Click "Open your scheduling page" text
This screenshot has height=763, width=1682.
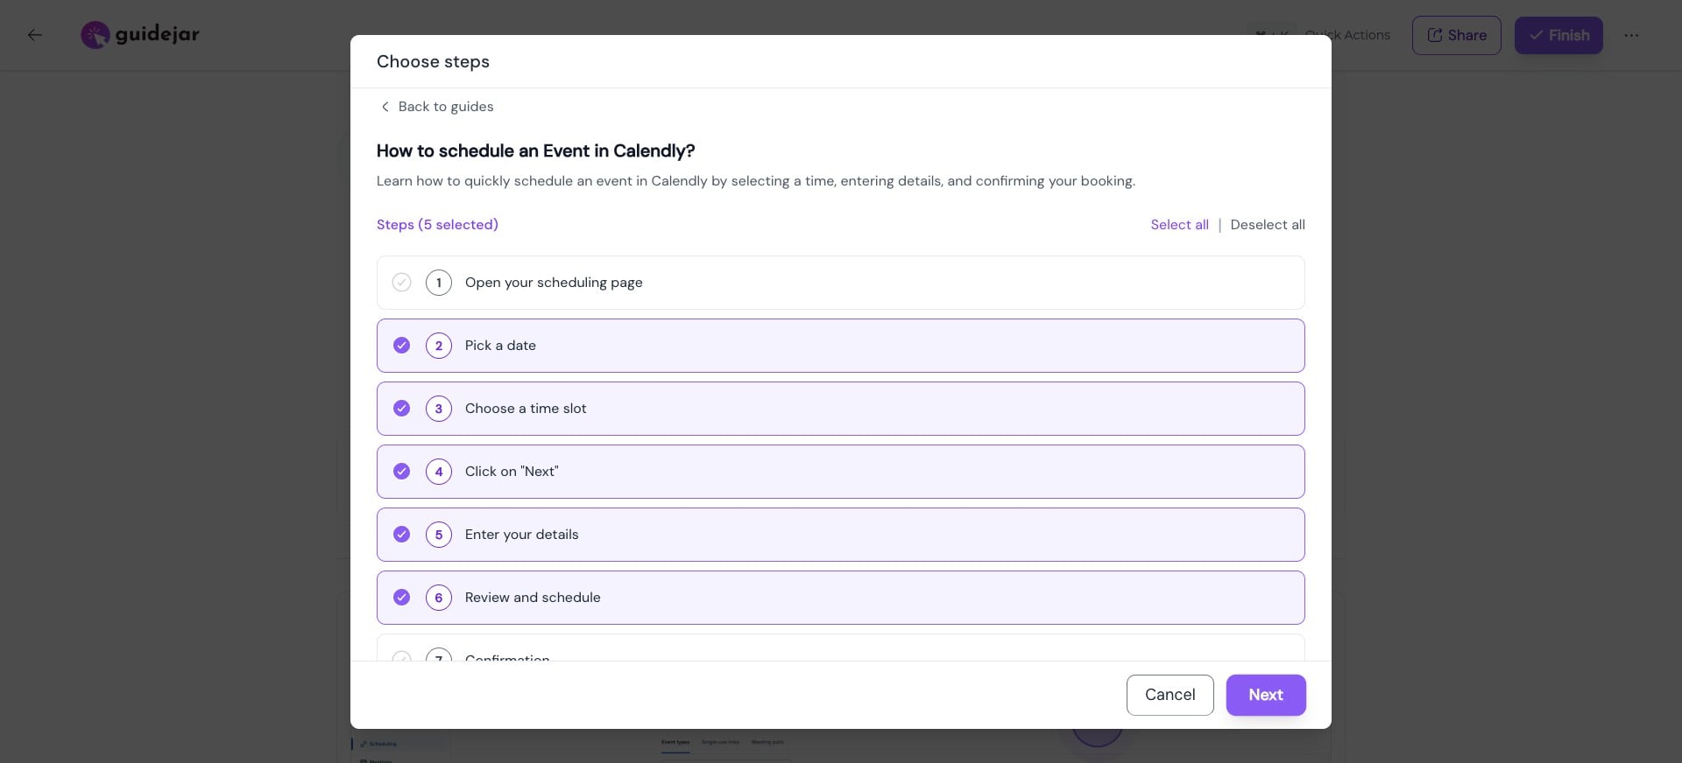554,283
